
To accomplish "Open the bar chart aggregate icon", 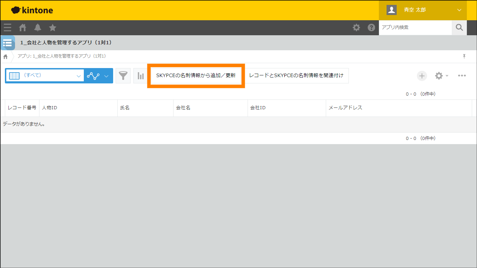I will point(140,76).
